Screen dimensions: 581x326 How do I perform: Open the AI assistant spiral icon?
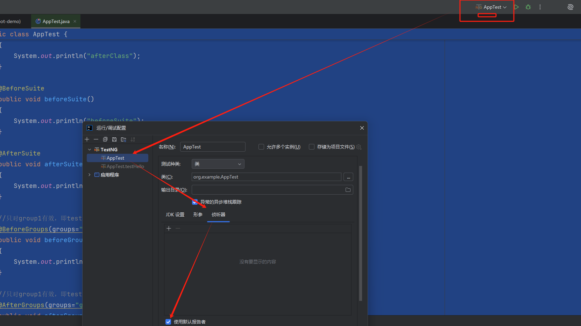point(571,7)
